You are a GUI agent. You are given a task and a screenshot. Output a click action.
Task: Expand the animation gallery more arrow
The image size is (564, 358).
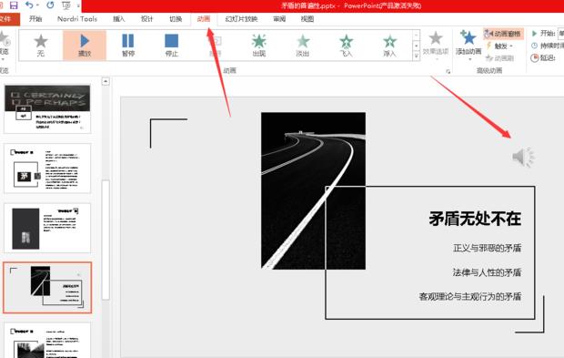[x=416, y=56]
